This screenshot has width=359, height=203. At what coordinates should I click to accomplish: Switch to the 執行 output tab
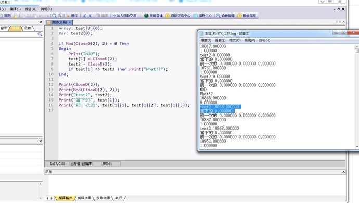tap(119, 198)
